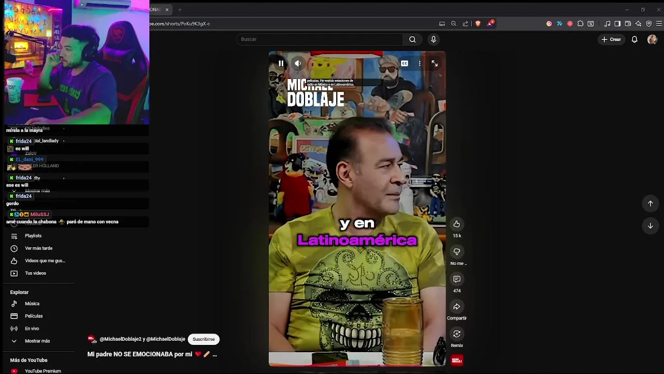The image size is (664, 374).
Task: Click the Música note icon in sidebar
Action: 14,304
